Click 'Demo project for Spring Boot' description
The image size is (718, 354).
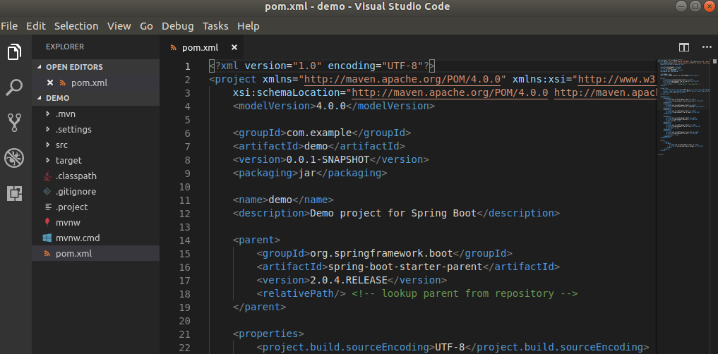tap(393, 213)
